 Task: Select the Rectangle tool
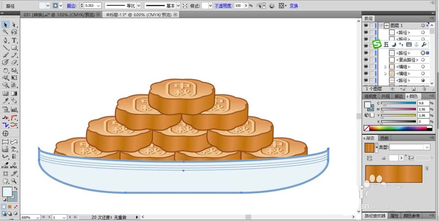(14, 48)
